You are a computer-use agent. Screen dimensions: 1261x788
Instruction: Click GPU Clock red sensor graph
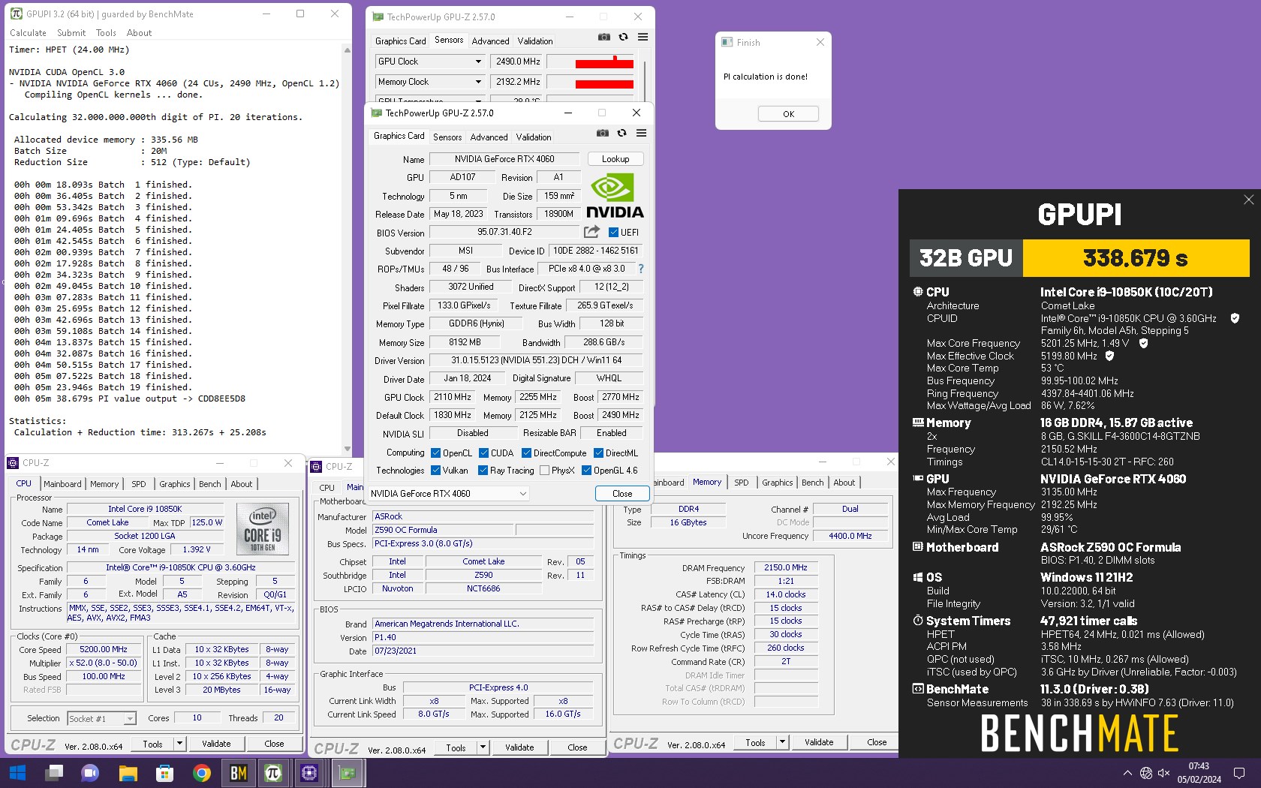coord(591,62)
